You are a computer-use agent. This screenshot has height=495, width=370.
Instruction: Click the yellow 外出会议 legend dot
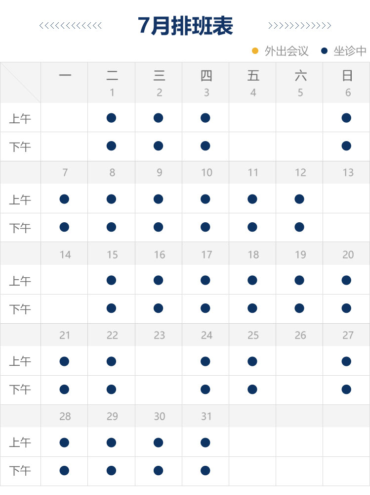[255, 51]
